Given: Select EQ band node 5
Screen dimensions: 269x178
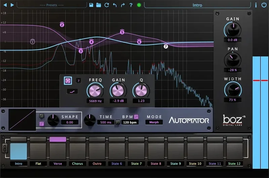Looking at the screenshot, I should tap(122, 32).
